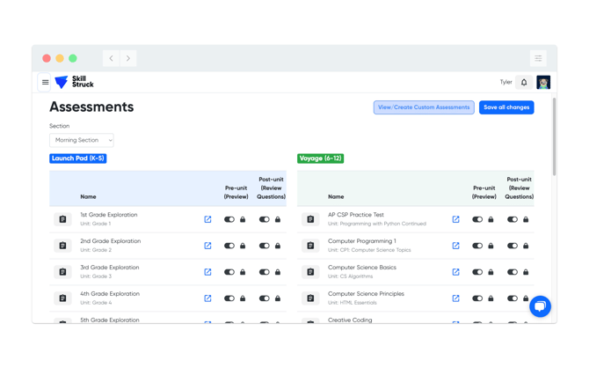Toggle Computer Programming 1 pre-unit switch
The width and height of the screenshot is (589, 368).
click(477, 246)
